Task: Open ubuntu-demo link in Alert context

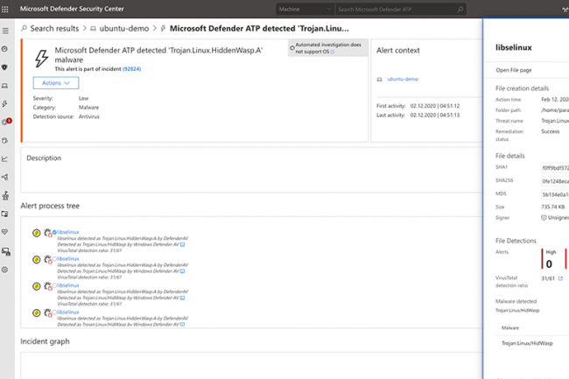Action: (403, 79)
